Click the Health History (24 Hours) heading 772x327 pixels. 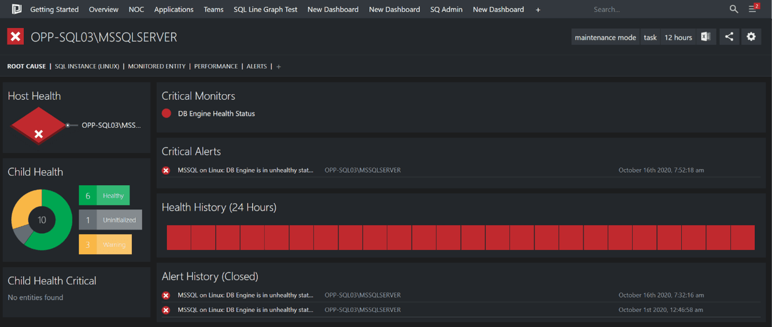[219, 207]
